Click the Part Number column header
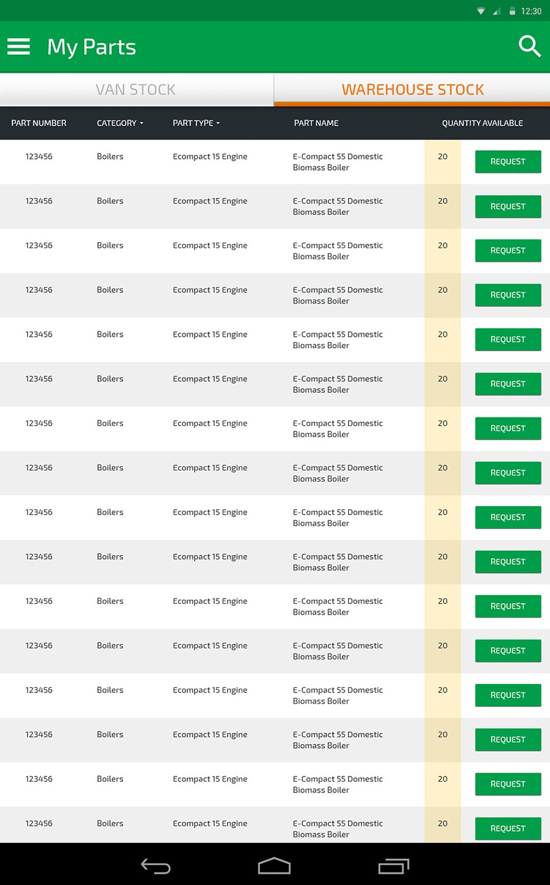This screenshot has height=885, width=550. (39, 123)
